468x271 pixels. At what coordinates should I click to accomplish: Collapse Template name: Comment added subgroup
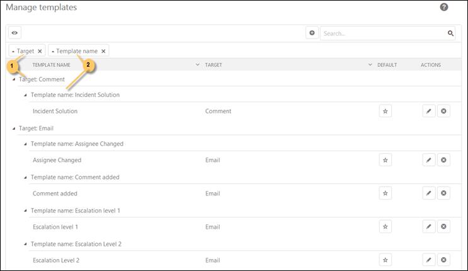[25, 177]
